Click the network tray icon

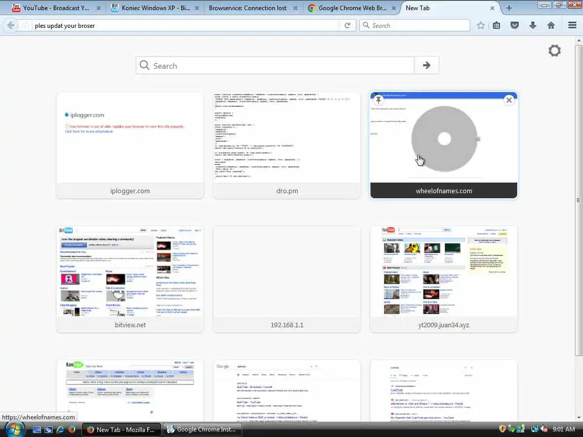[x=534, y=429]
